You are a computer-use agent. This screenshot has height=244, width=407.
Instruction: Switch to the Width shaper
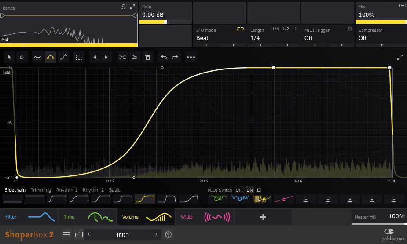[x=205, y=217]
